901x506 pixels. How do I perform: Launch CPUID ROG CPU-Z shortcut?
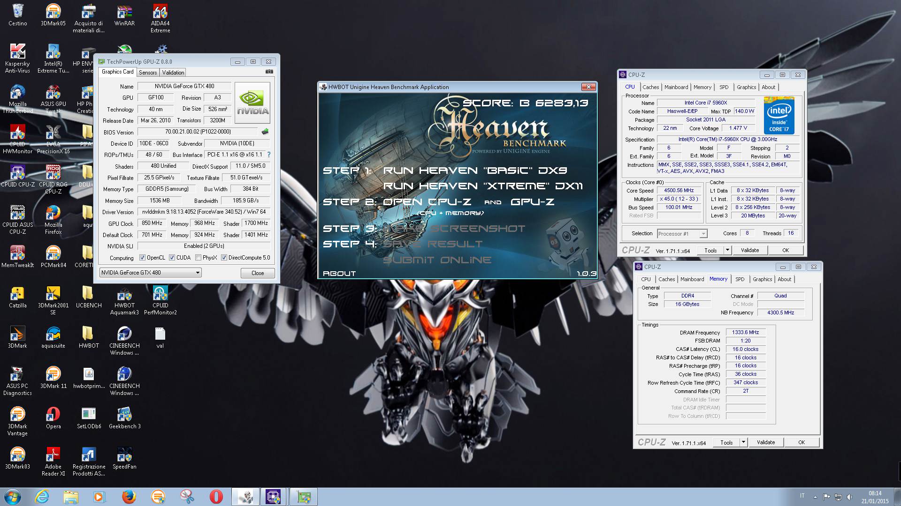click(x=53, y=179)
